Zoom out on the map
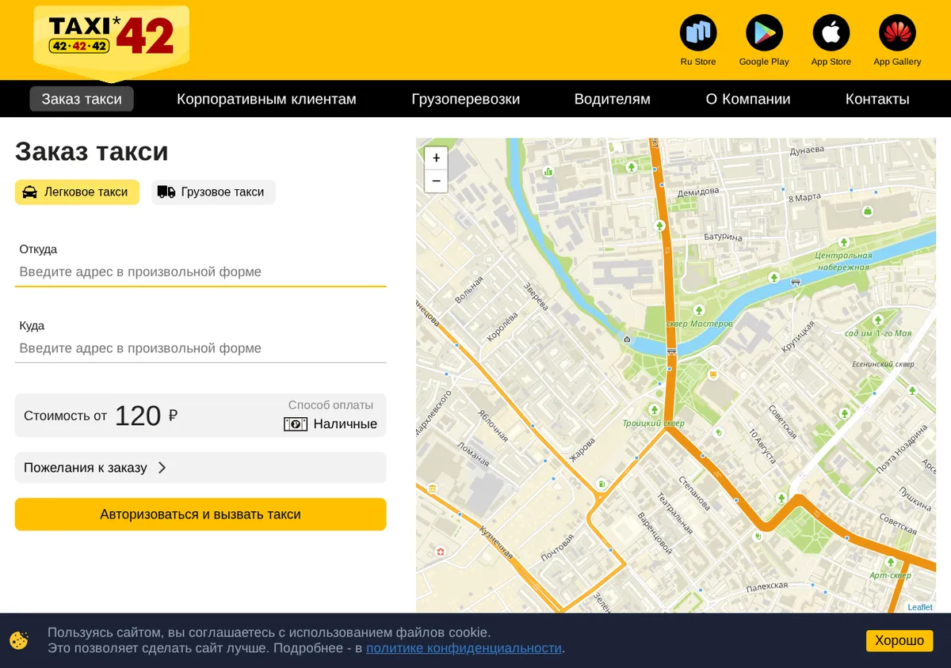 [436, 181]
